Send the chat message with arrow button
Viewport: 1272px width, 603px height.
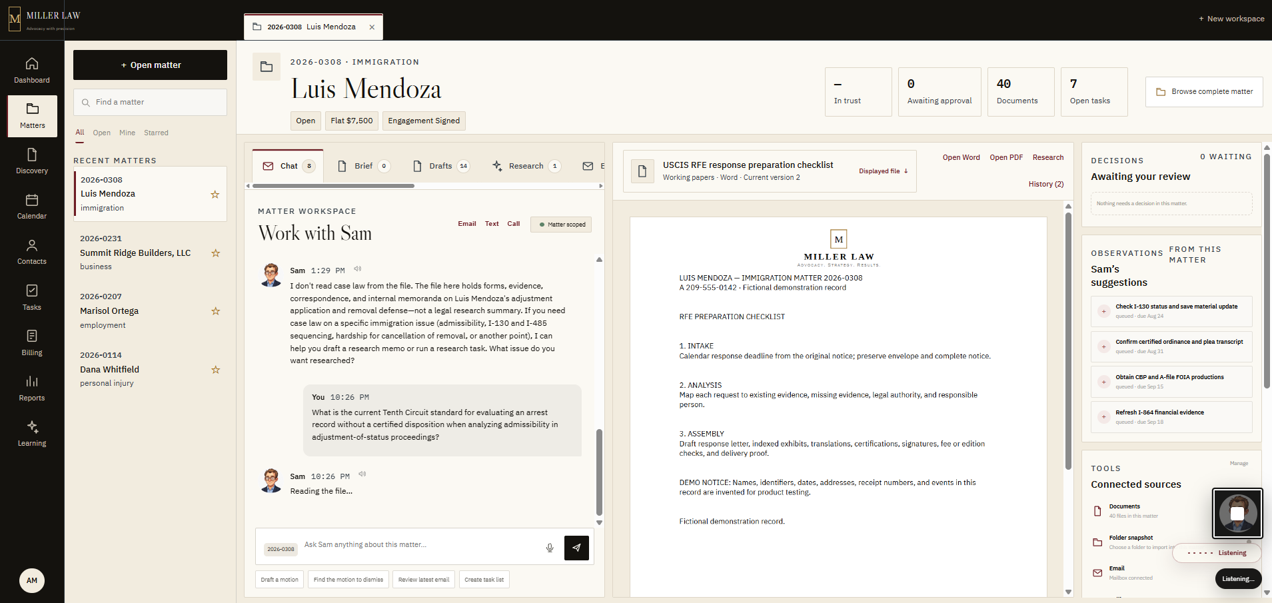pos(576,548)
